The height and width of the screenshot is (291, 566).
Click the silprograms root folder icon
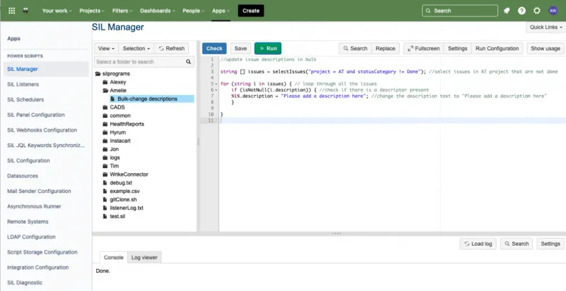[97, 74]
